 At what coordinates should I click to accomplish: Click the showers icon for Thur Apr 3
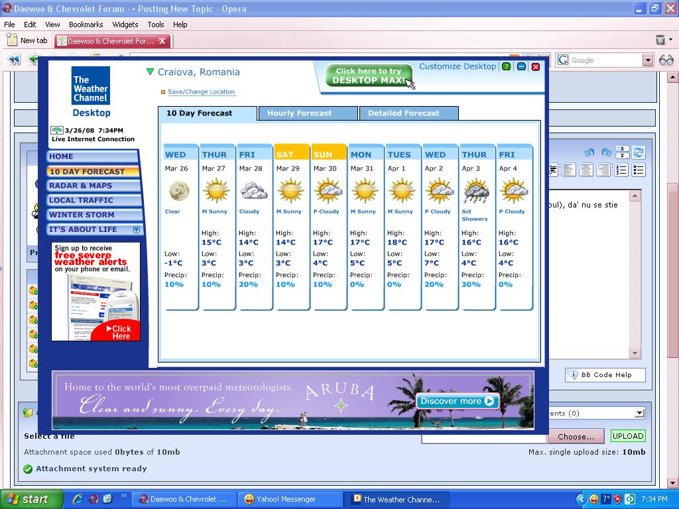coord(477,190)
